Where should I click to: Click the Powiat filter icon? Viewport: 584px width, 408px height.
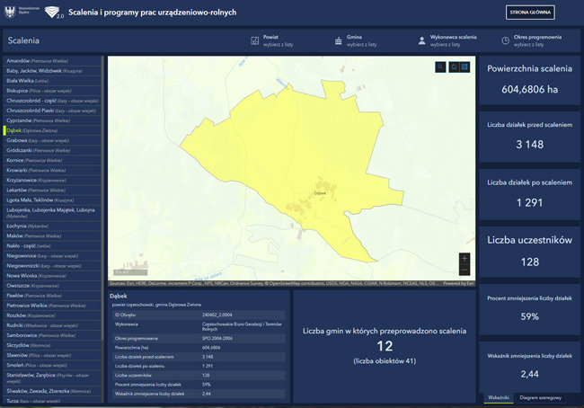[x=254, y=40]
